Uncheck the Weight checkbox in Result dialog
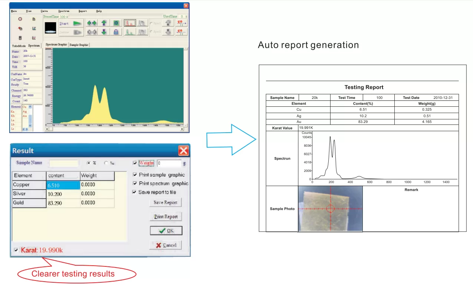The image size is (473, 289). point(135,163)
